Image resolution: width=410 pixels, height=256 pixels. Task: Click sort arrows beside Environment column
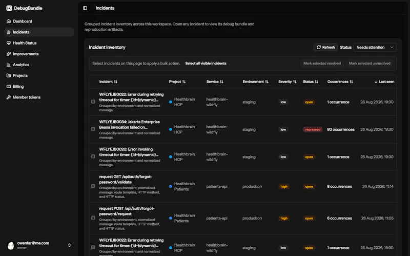point(266,82)
